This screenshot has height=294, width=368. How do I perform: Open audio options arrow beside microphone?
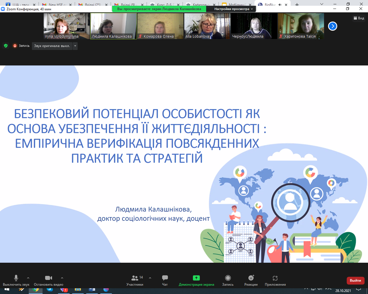28,278
